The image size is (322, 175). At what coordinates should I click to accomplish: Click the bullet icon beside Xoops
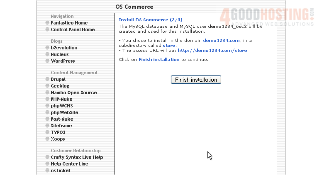click(47, 139)
